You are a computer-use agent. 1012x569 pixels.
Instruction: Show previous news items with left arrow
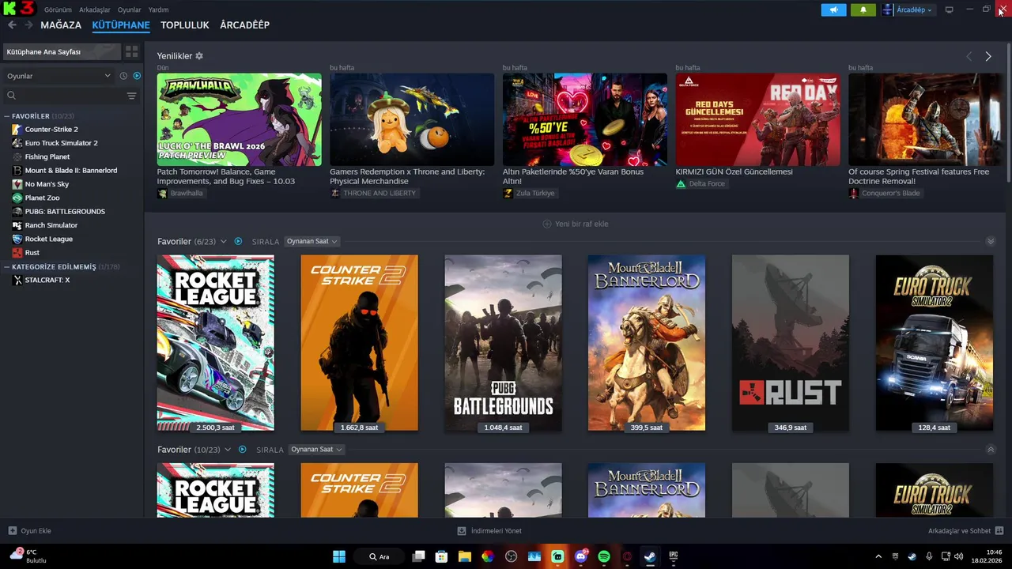coord(969,56)
